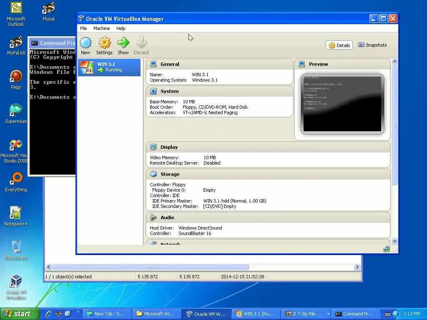Click the VirtualBox title bar icon

pyautogui.click(x=81, y=18)
